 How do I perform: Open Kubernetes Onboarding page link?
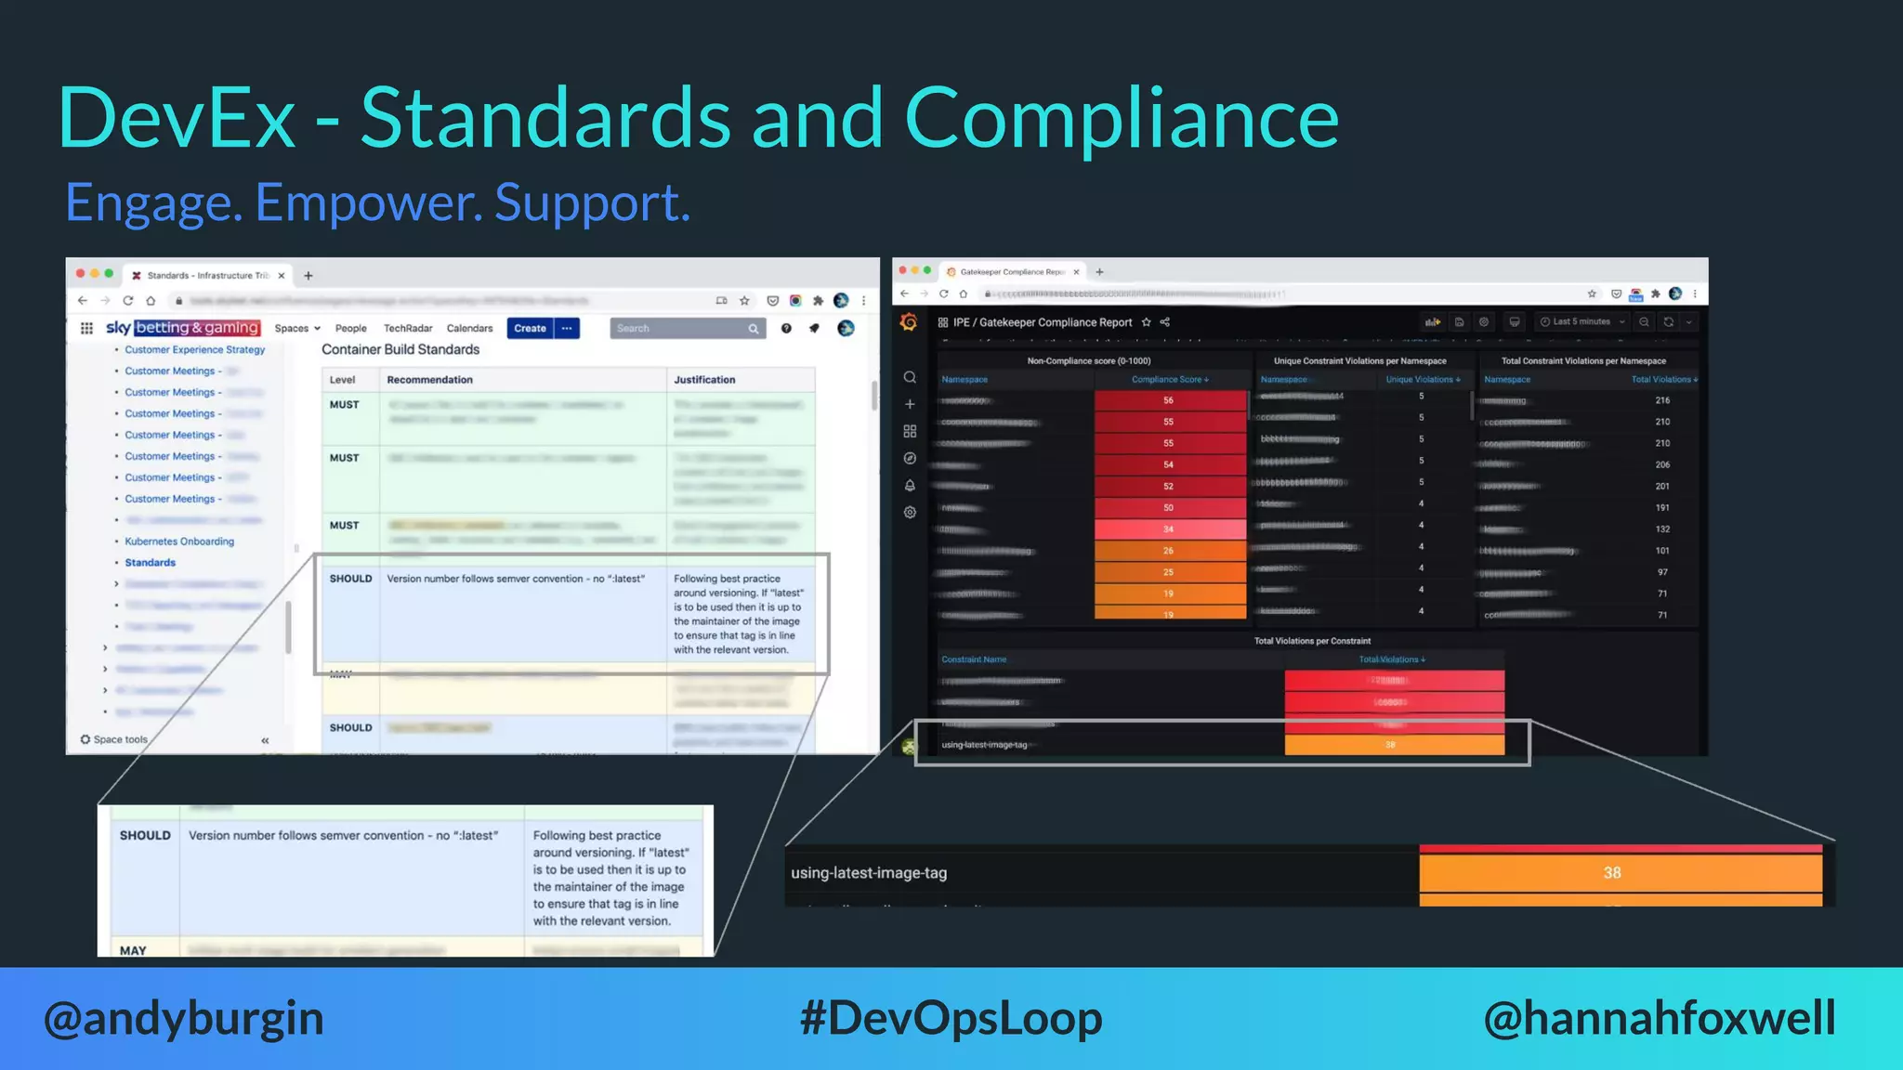coord(179,542)
